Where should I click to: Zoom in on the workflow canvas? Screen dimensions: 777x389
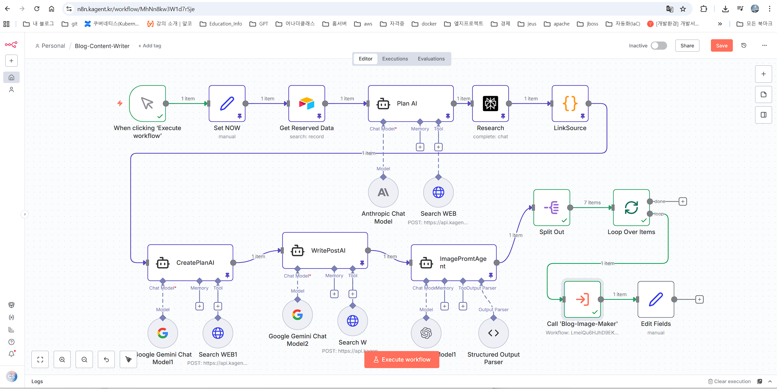(62, 360)
